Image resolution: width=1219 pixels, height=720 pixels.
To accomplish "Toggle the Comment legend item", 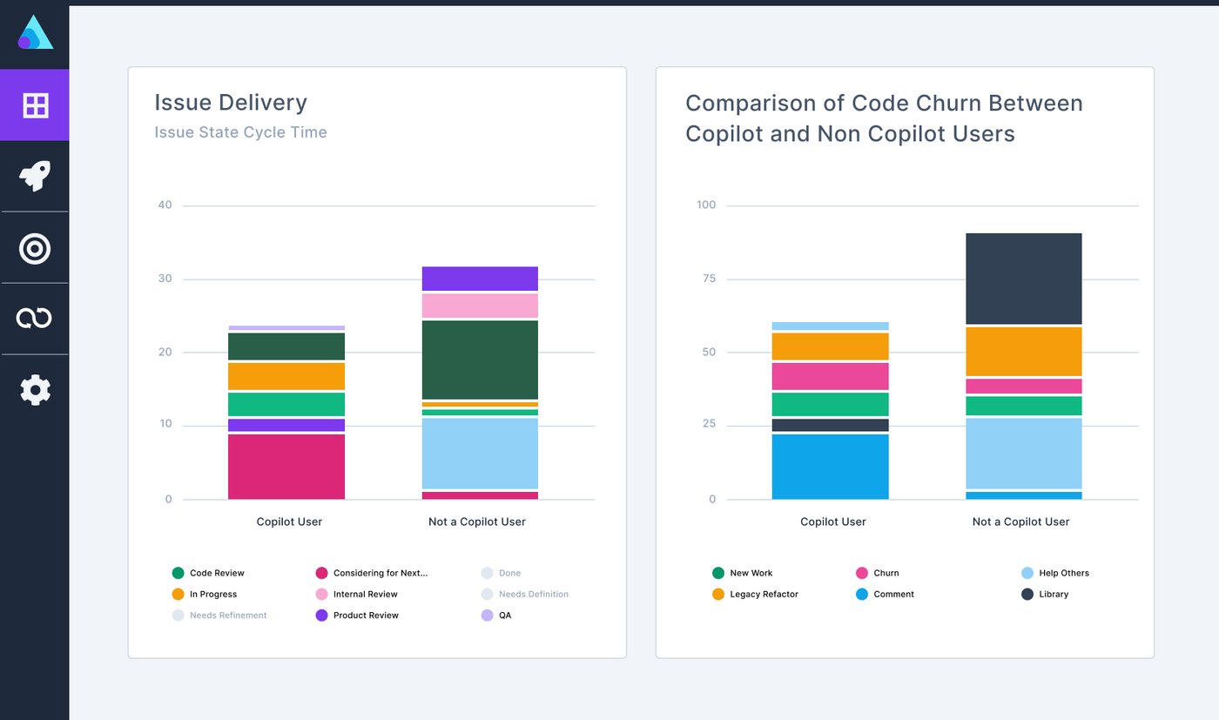I will point(885,594).
